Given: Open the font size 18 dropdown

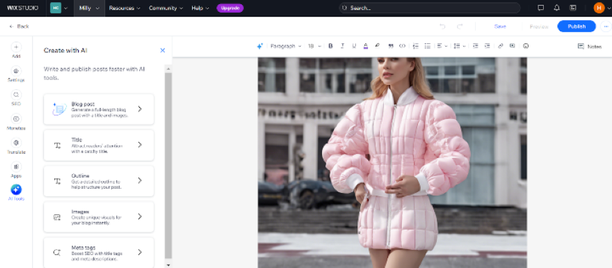Looking at the screenshot, I should coord(314,46).
